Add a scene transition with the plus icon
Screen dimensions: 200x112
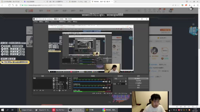pyautogui.click(x=120, y=81)
